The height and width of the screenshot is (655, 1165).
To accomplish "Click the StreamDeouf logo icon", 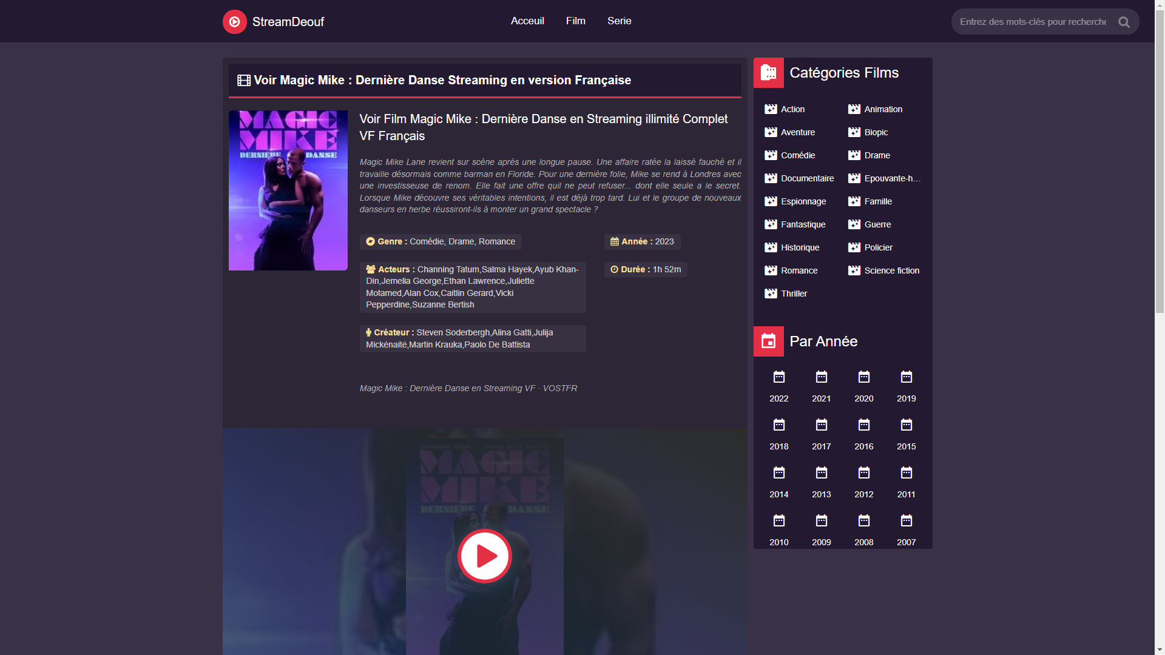I will pyautogui.click(x=234, y=22).
